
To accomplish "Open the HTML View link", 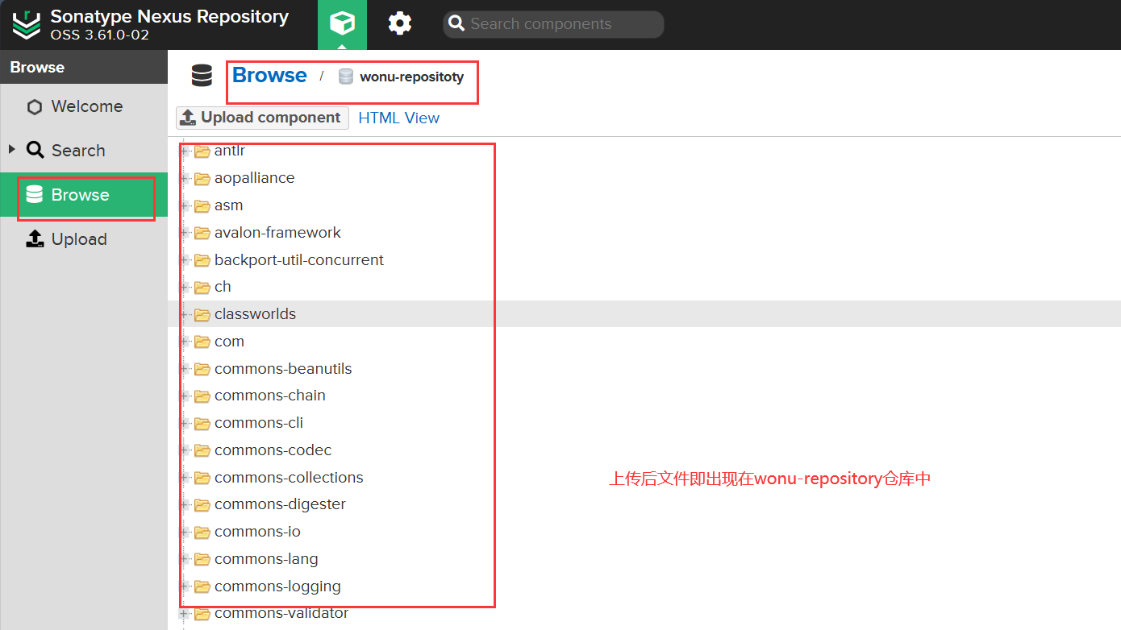I will pyautogui.click(x=398, y=118).
